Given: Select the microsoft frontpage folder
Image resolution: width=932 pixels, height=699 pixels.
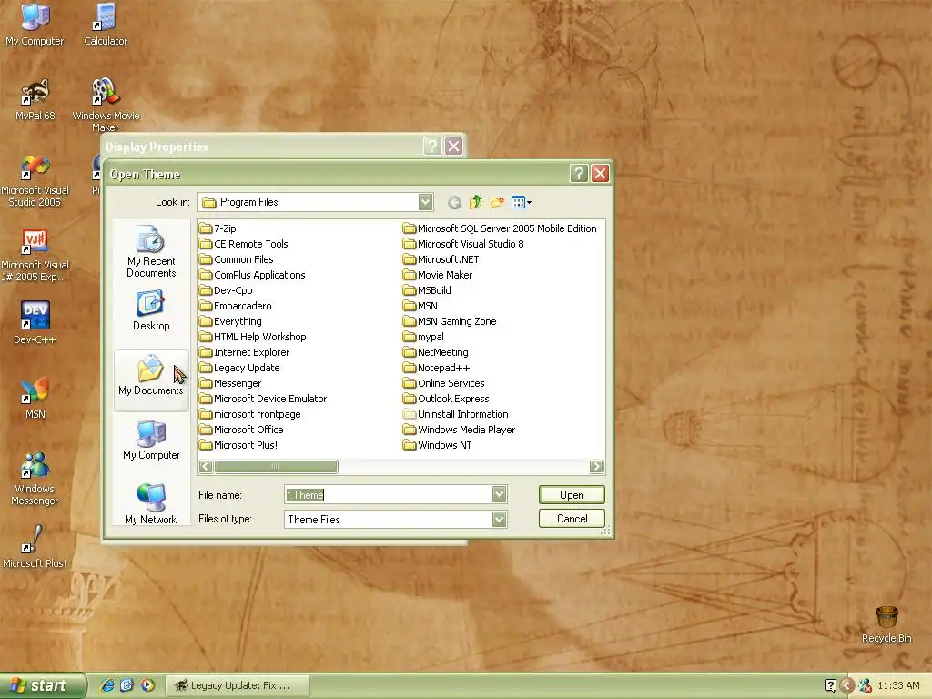Looking at the screenshot, I should [x=250, y=414].
